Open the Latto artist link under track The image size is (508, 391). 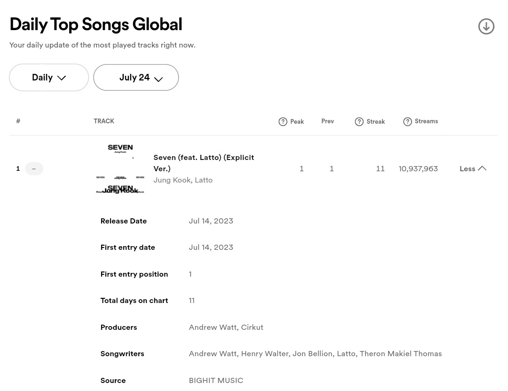204,180
